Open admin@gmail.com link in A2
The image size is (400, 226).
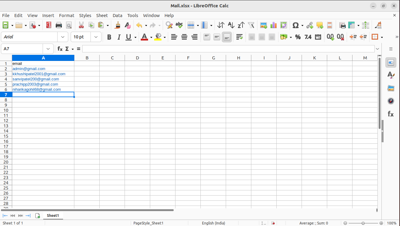point(29,69)
